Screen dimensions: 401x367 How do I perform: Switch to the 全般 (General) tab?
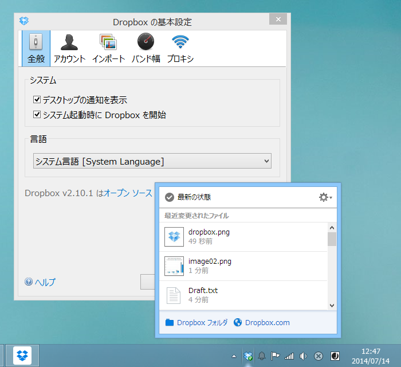click(36, 48)
